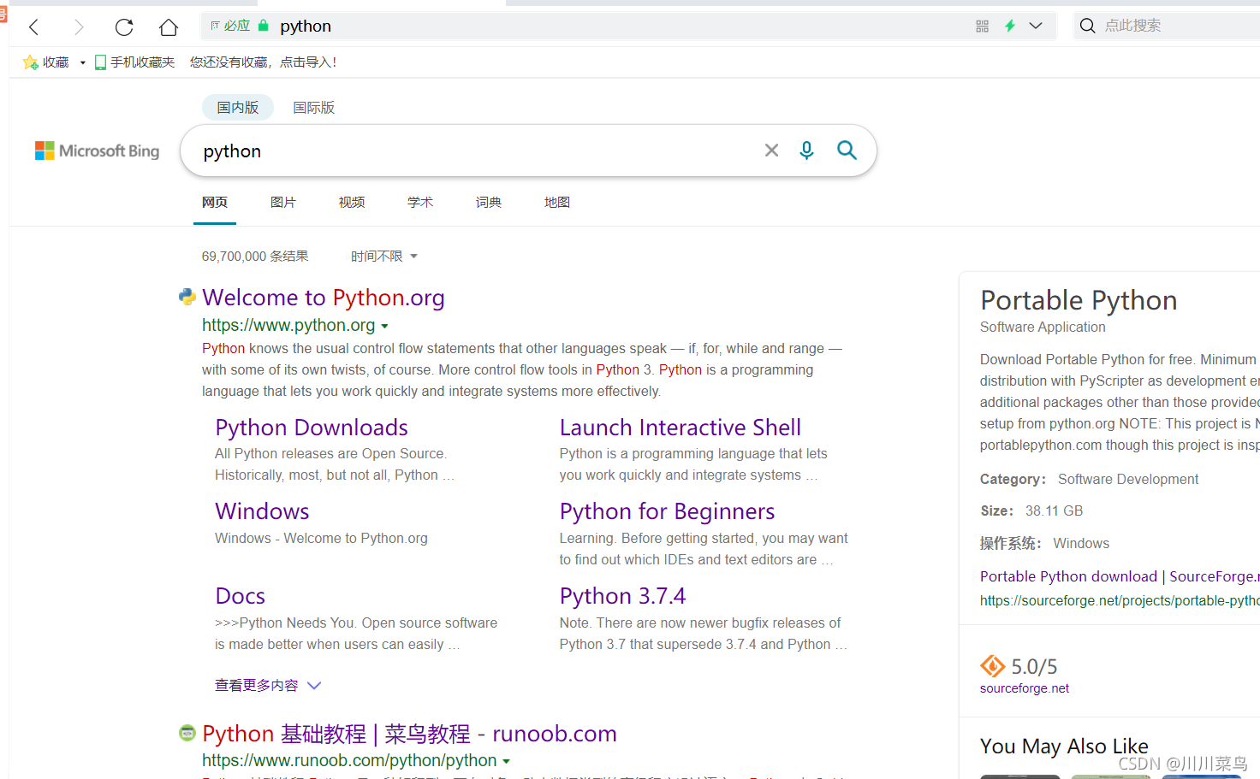The image size is (1260, 779).
Task: Select the 词典 dictionary tab
Action: pos(489,203)
